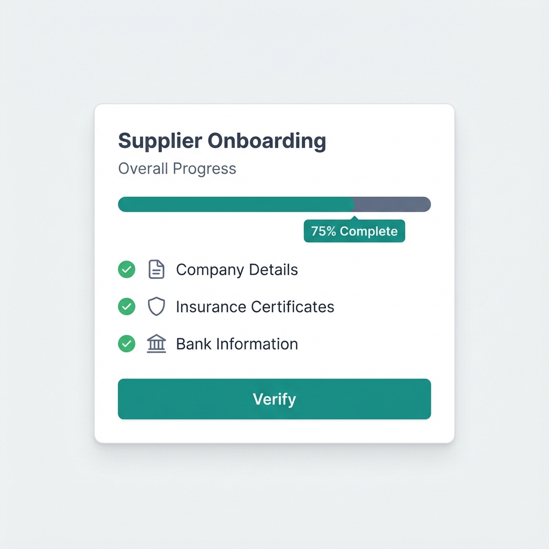Select the Insurance Certificates shield icon
This screenshot has width=549, height=549.
pyautogui.click(x=156, y=306)
